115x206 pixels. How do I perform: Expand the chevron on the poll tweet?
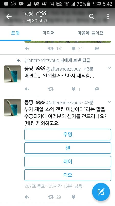point(109,102)
